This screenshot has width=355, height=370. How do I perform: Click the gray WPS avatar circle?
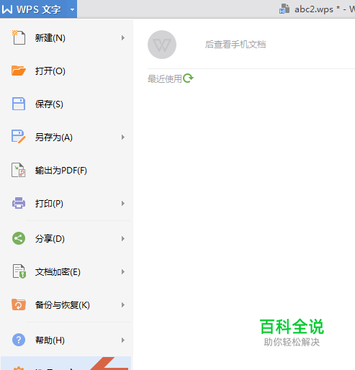[162, 45]
